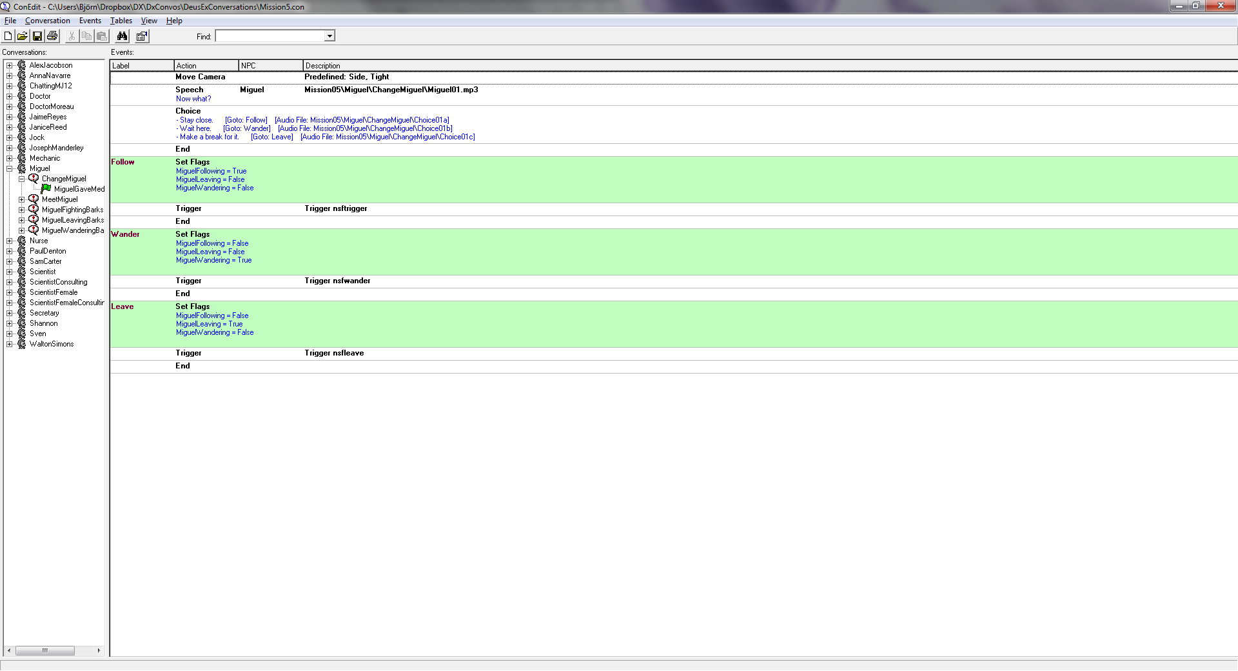Select the MiguelGaveMed green flag icon
The height and width of the screenshot is (671, 1238).
pyautogui.click(x=46, y=189)
